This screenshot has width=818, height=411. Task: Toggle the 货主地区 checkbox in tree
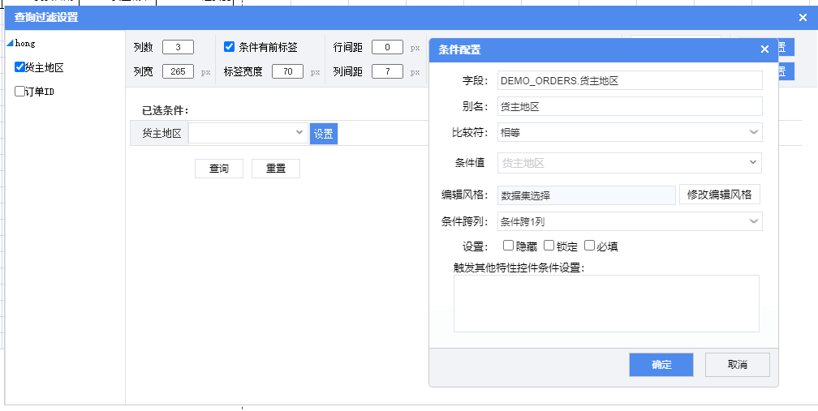(20, 67)
